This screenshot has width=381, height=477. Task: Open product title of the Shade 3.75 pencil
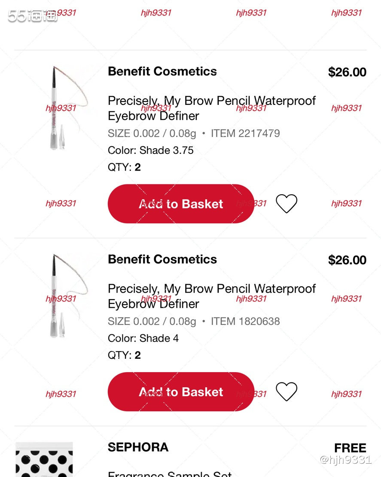point(212,108)
